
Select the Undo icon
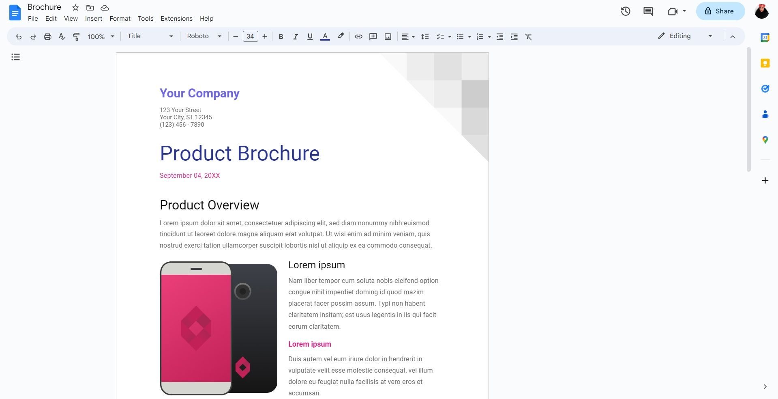point(18,37)
